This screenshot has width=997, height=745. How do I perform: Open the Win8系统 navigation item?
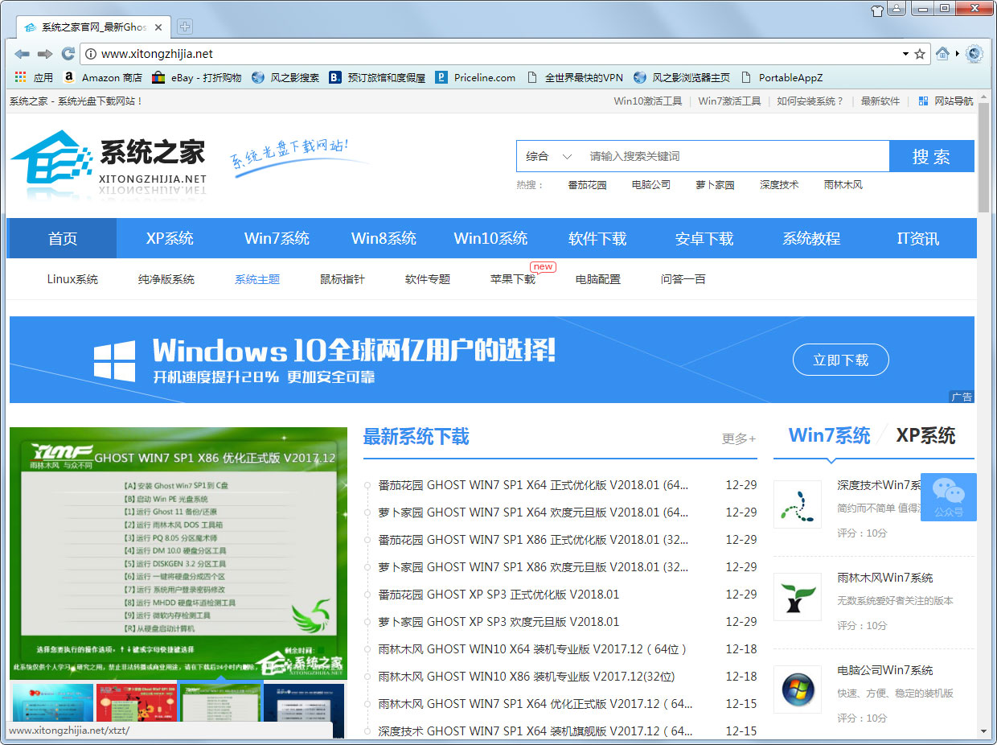(384, 238)
